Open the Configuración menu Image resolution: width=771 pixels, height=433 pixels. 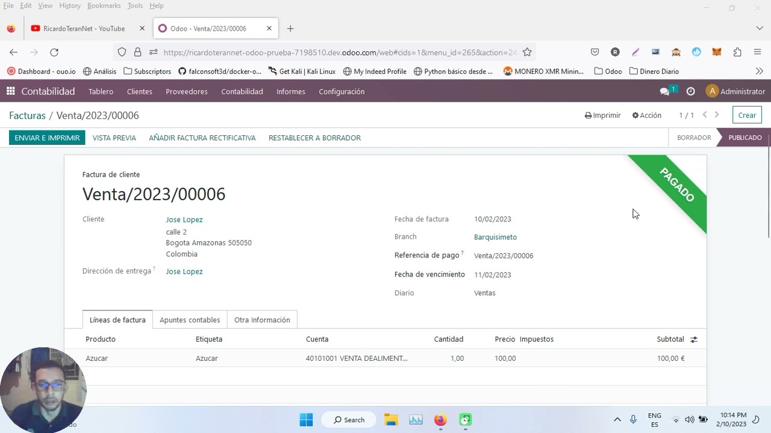[342, 91]
